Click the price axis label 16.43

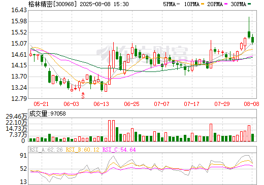19,10
